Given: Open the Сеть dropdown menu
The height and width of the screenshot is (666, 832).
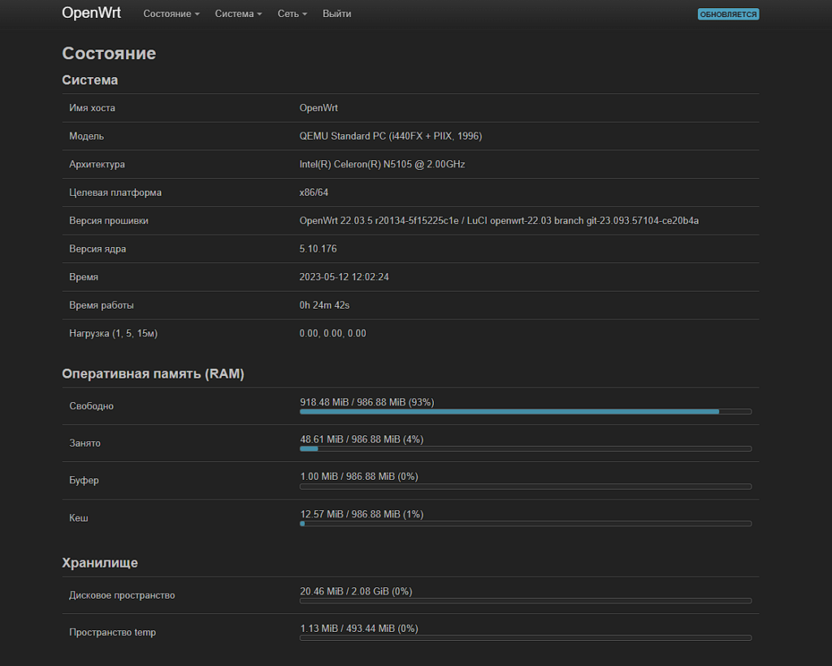Looking at the screenshot, I should click(x=292, y=14).
